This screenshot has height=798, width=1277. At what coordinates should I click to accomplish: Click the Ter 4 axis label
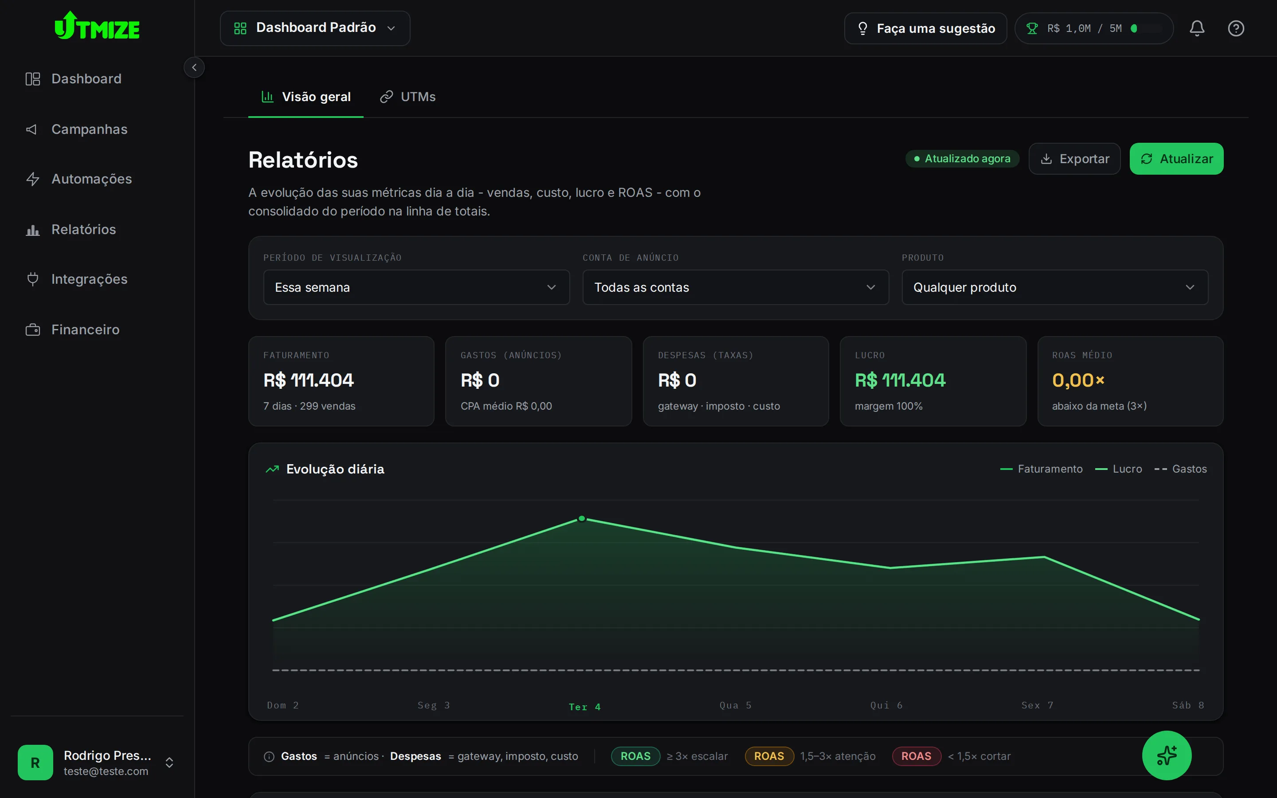[x=585, y=707]
